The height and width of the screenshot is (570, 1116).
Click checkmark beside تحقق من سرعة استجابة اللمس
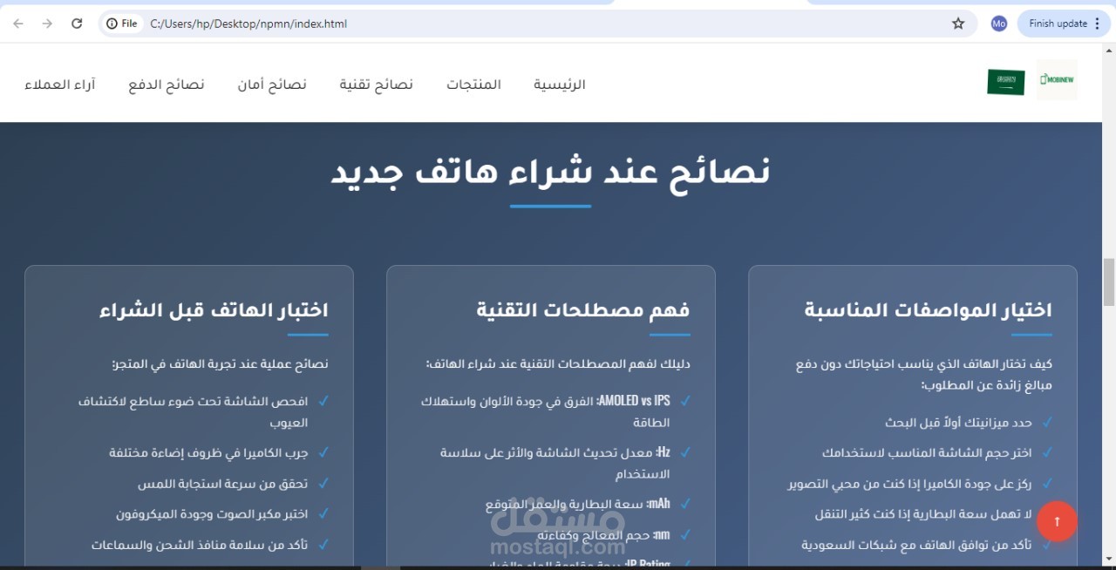tap(323, 483)
